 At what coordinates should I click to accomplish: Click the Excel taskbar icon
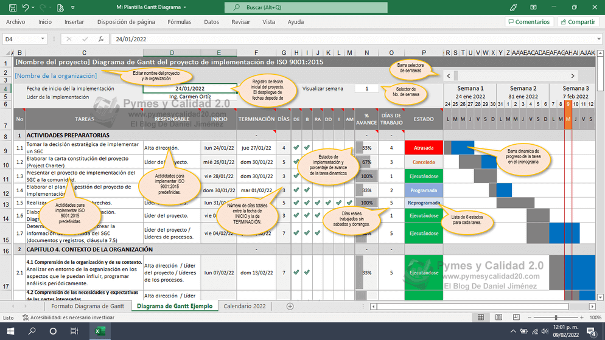(100, 331)
